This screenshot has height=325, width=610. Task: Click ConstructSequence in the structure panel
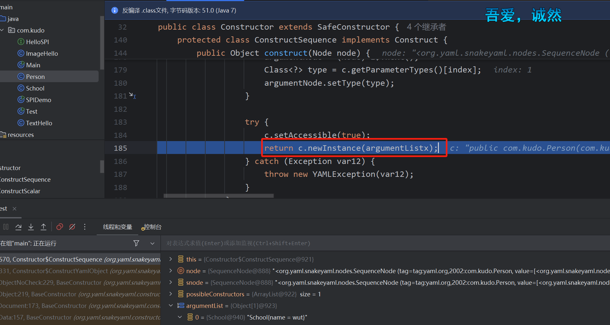pos(25,179)
